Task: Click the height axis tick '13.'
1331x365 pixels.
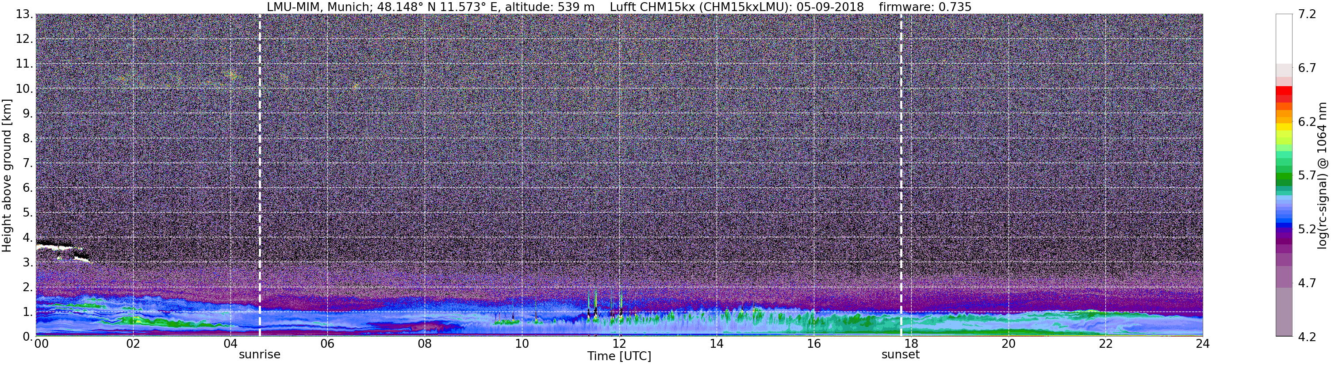Action: [x=24, y=15]
